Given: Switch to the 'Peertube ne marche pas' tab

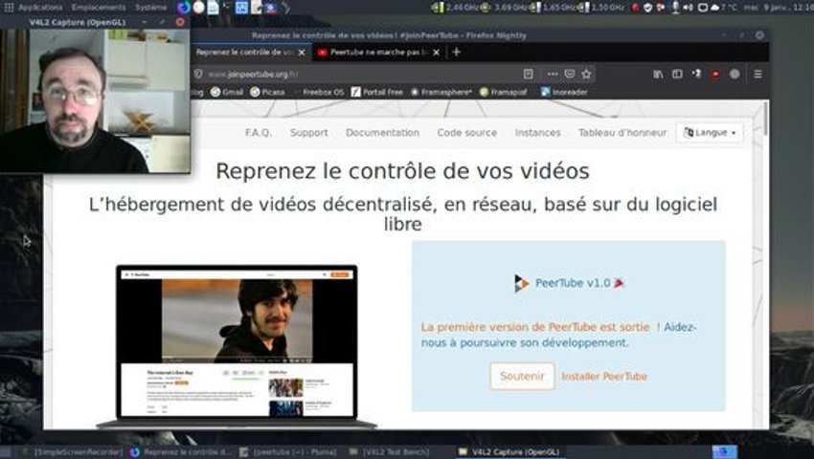Looking at the screenshot, I should click(x=378, y=52).
